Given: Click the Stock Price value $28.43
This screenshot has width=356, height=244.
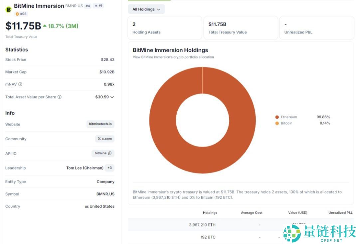Looking at the screenshot, I should [x=107, y=60].
